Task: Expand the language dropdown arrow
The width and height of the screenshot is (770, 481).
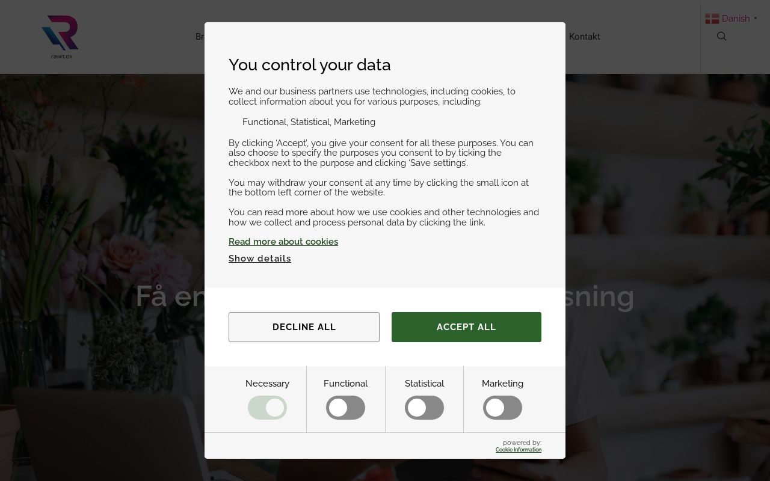Action: pos(756,18)
